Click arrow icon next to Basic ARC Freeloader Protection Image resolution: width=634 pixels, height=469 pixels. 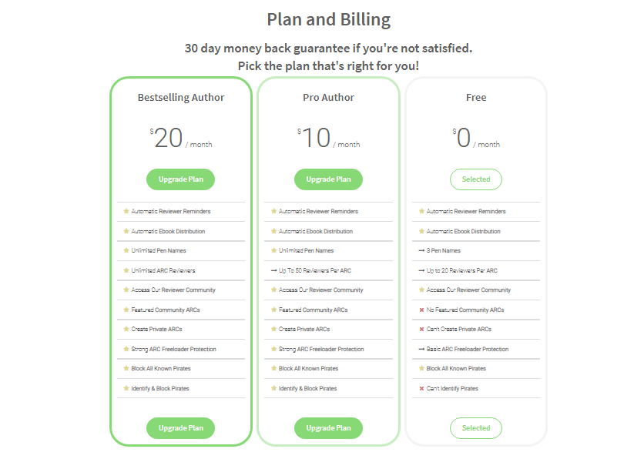[x=421, y=350]
